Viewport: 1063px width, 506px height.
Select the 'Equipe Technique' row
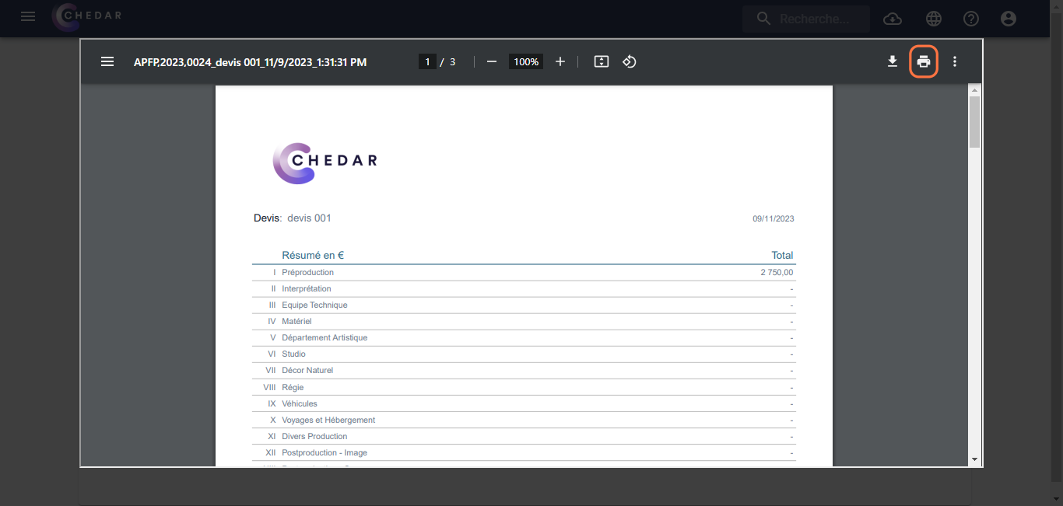coord(524,305)
